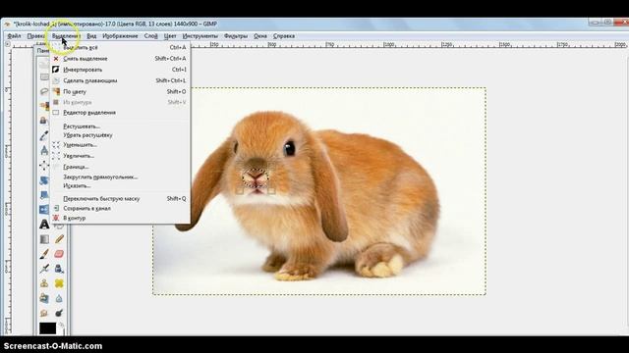Viewport: 629px width, 353px height.
Task: Open the Вид menu
Action: pos(91,36)
